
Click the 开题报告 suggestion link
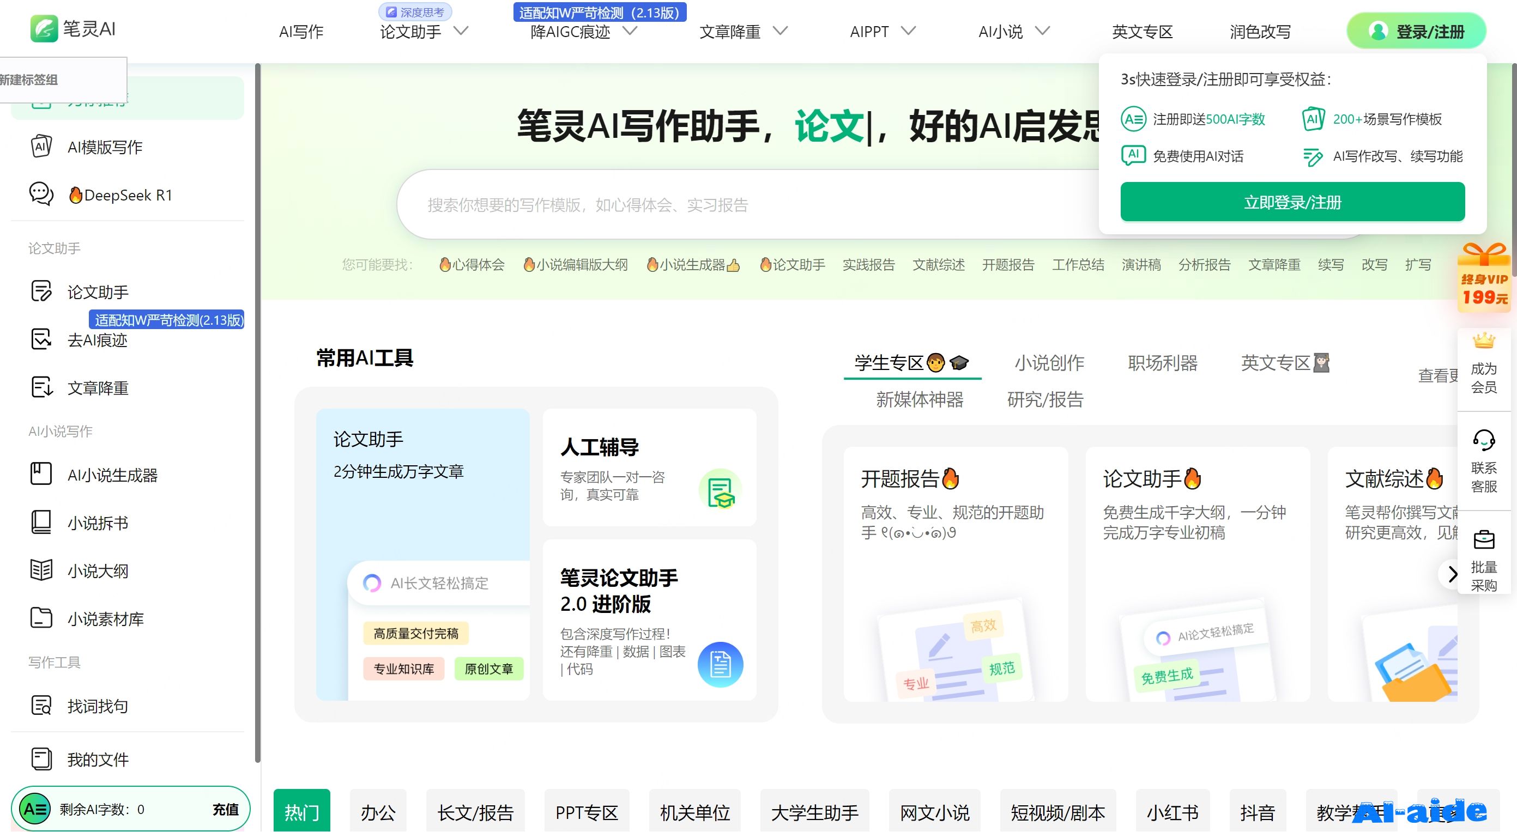tap(1007, 264)
